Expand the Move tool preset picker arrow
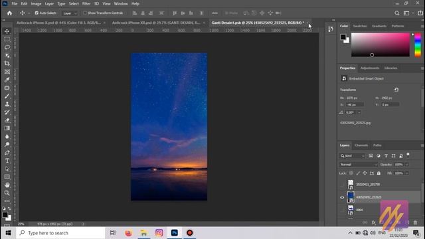The image size is (425, 239). (x=29, y=13)
